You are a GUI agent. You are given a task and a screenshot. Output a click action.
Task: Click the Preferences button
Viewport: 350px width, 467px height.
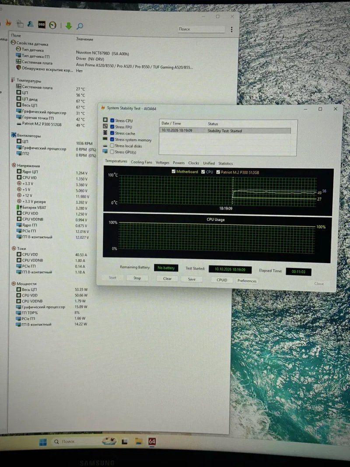coord(247,281)
